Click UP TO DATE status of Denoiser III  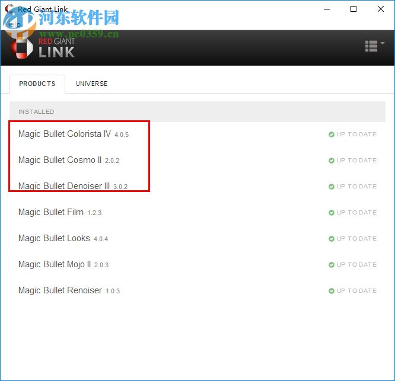pos(356,187)
